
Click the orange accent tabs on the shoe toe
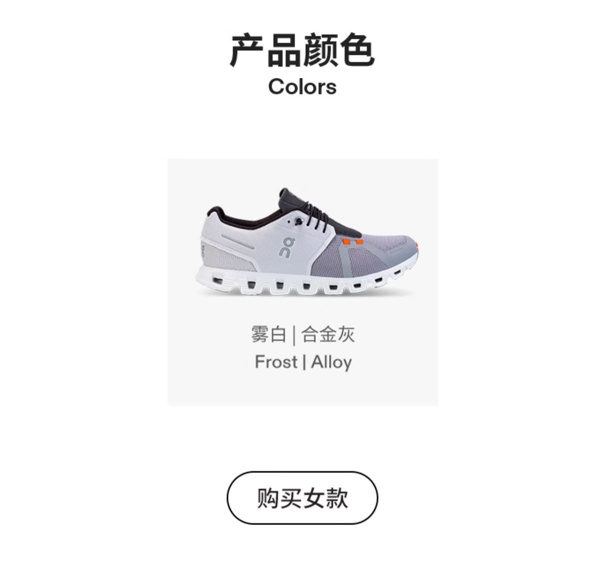click(x=352, y=242)
